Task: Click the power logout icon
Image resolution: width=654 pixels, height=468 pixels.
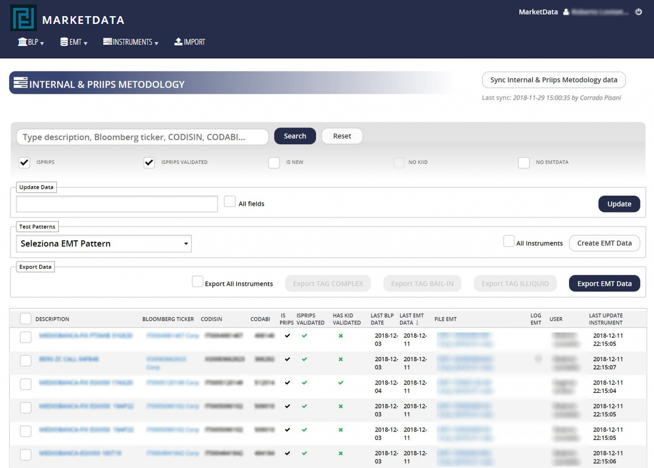Action: (x=639, y=12)
